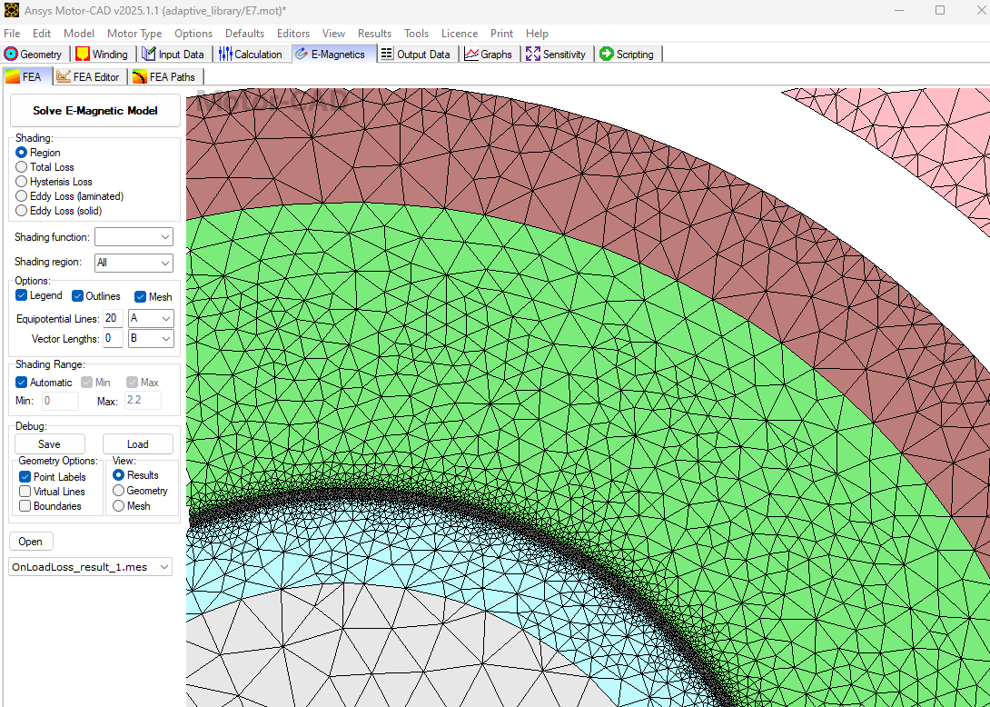Click the Vector Lengths value field

113,339
